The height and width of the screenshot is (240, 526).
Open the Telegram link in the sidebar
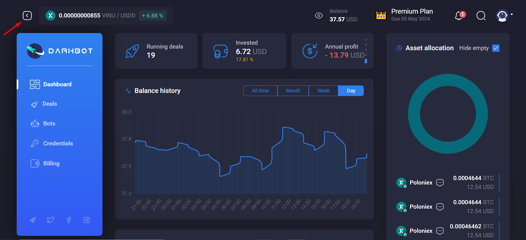click(x=32, y=220)
